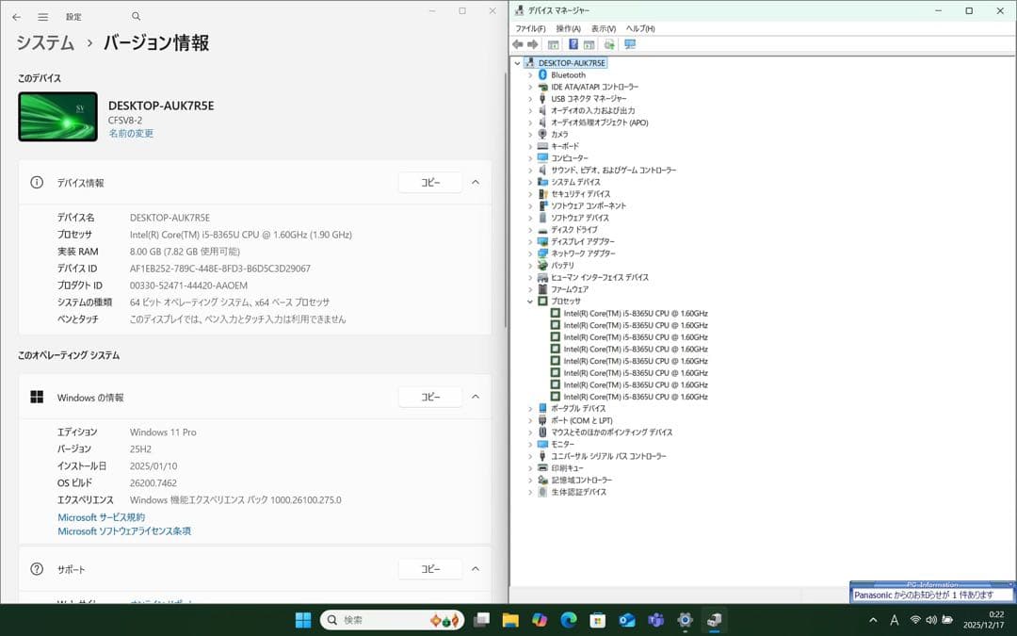Expand the ネットワーク アダプター category
Screen dimensions: 1017x636
(x=529, y=253)
